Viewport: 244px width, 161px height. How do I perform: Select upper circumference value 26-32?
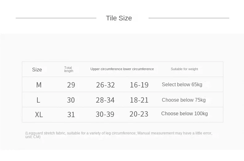click(x=105, y=85)
